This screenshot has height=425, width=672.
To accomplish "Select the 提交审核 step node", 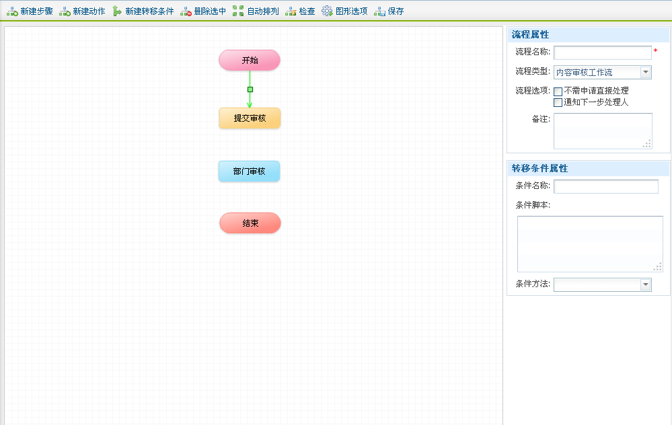I will pyautogui.click(x=250, y=118).
